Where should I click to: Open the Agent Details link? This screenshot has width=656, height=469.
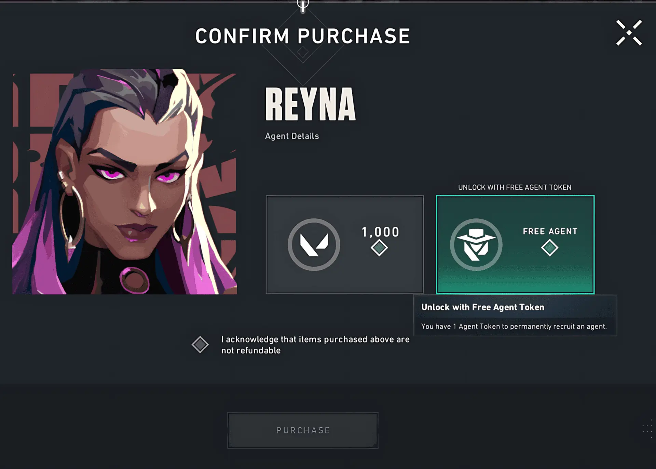point(292,136)
